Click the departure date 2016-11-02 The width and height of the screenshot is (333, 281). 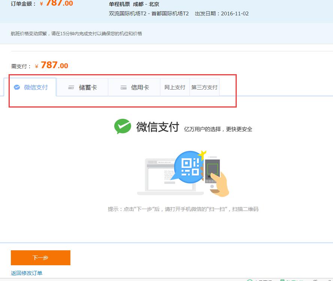(234, 13)
